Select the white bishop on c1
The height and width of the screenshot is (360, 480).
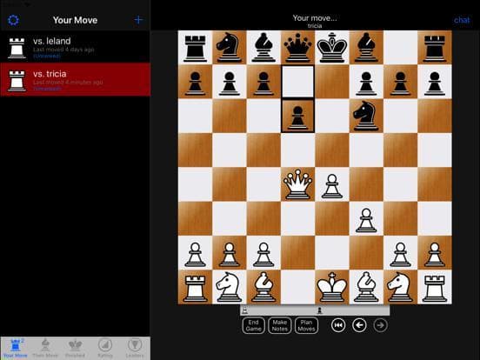263,287
